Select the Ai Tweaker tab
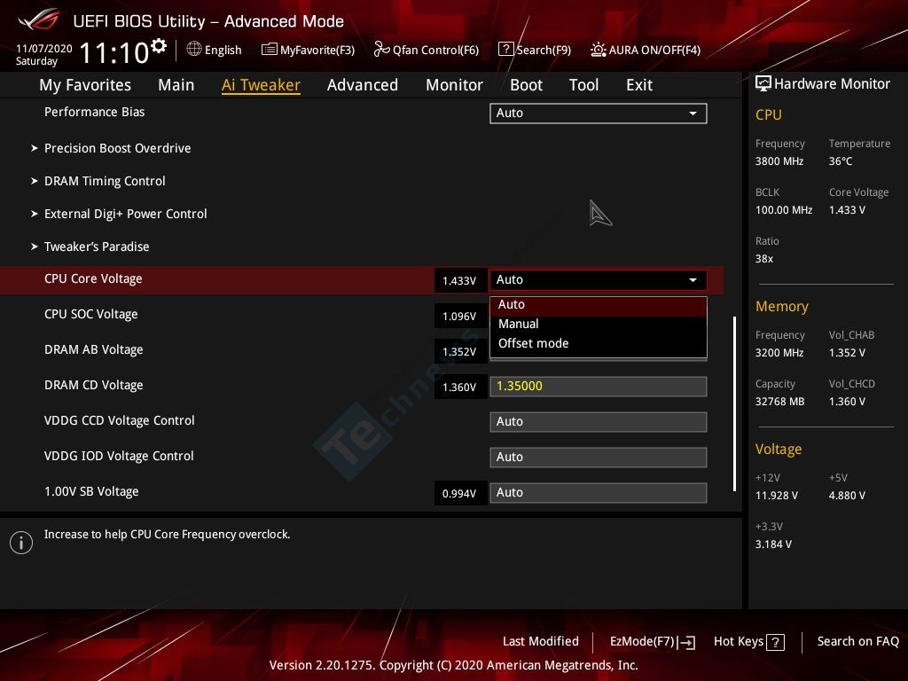Screen dimensions: 908x681 click(x=261, y=85)
